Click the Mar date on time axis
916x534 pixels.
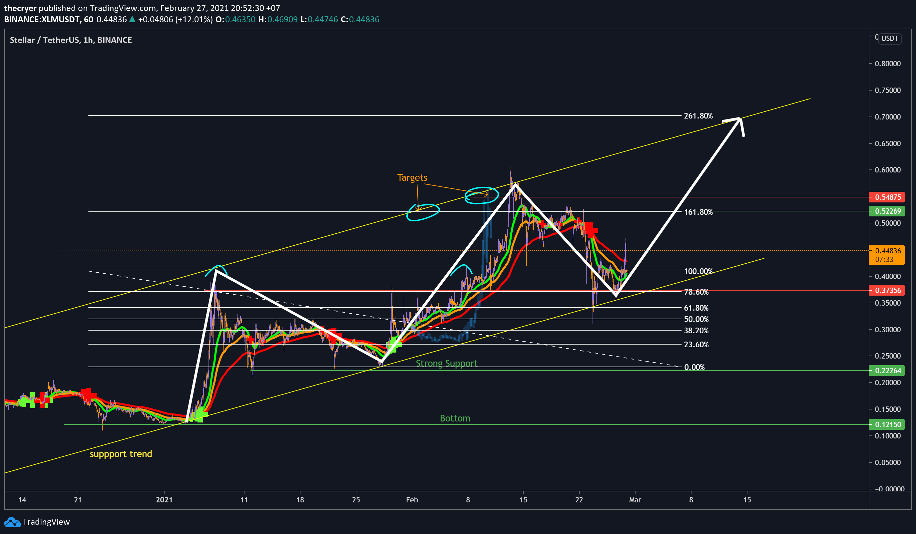[x=635, y=500]
